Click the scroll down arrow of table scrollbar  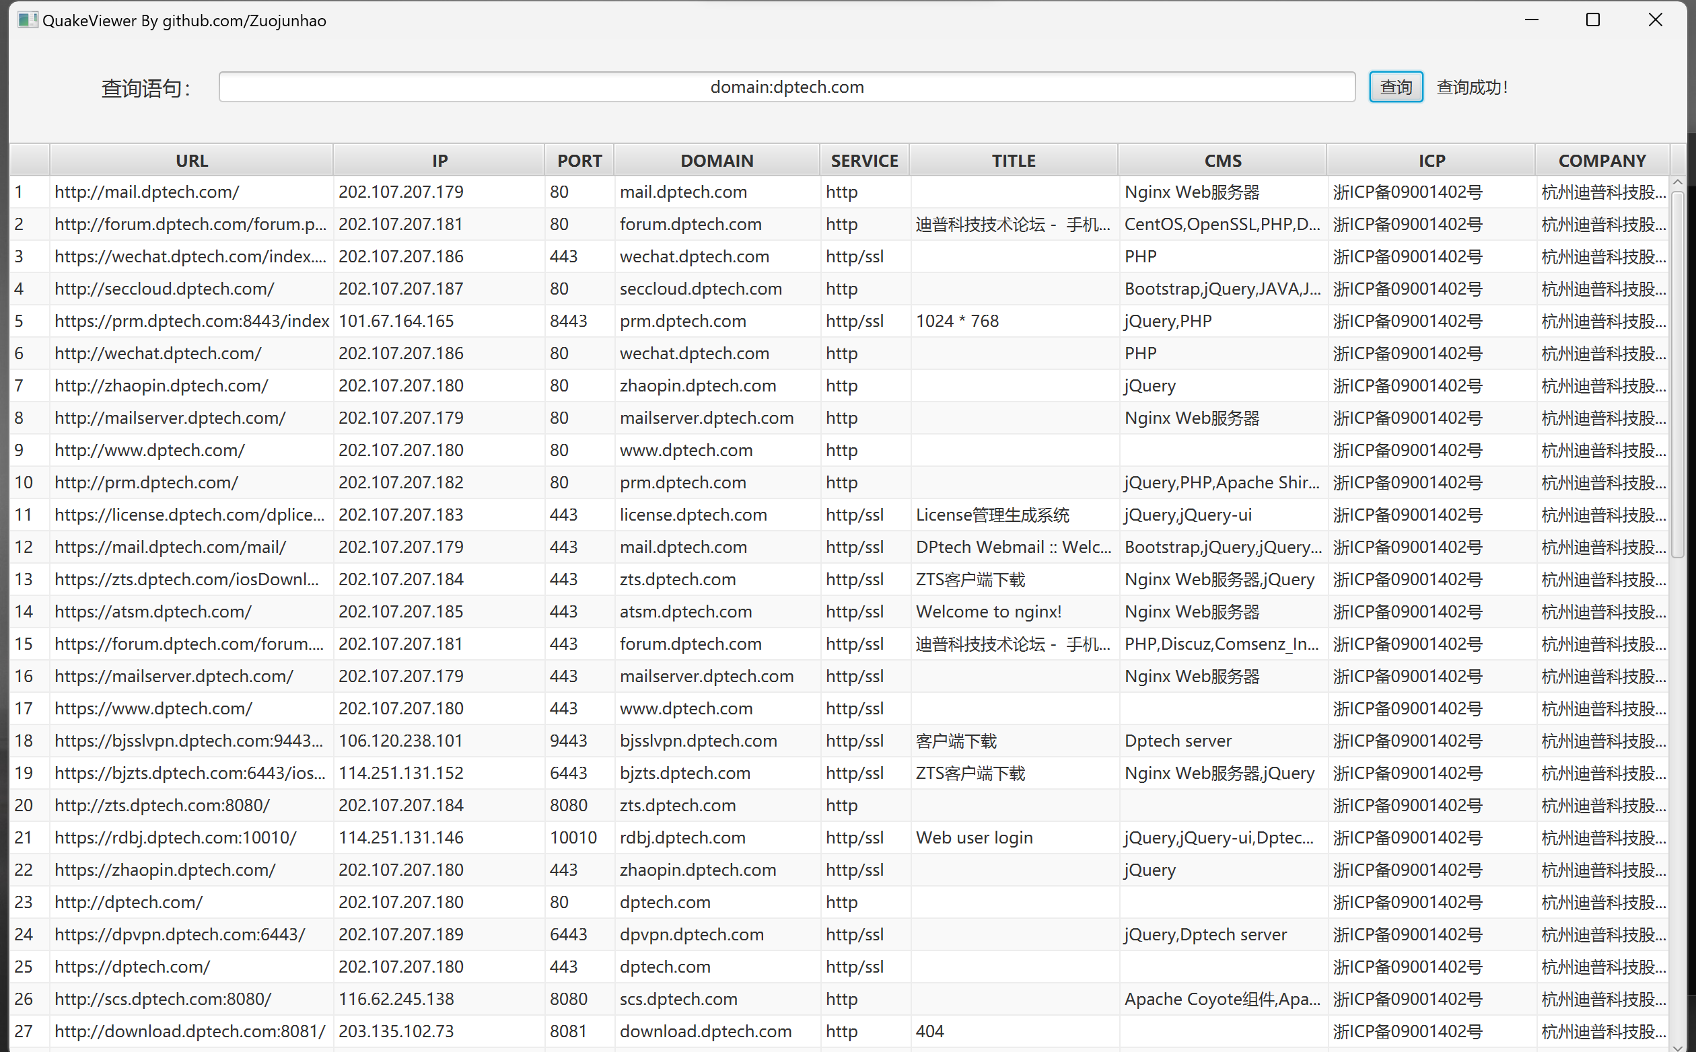click(1678, 1047)
